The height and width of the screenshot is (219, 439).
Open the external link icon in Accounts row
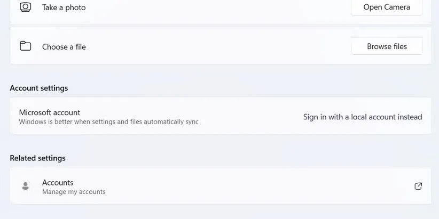coord(418,186)
